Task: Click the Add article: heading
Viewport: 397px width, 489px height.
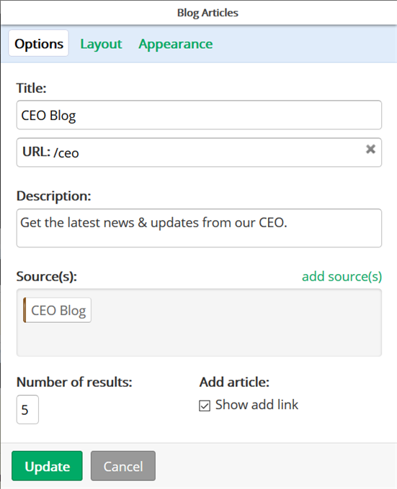Action: pos(234,382)
